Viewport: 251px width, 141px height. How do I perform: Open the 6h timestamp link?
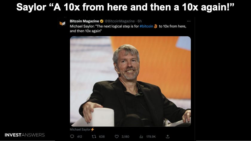coord(140,21)
